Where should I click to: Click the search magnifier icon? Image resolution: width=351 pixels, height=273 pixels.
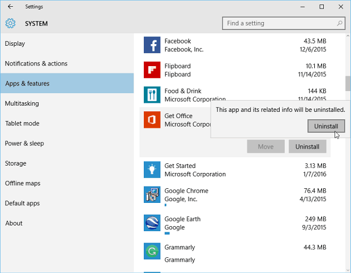pos(340,23)
